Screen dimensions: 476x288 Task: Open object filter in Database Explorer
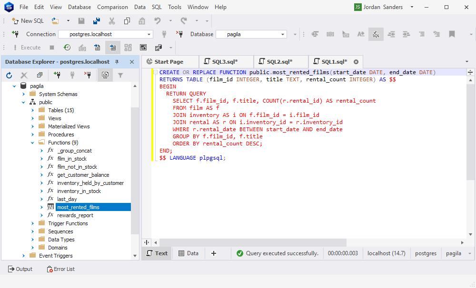[121, 75]
